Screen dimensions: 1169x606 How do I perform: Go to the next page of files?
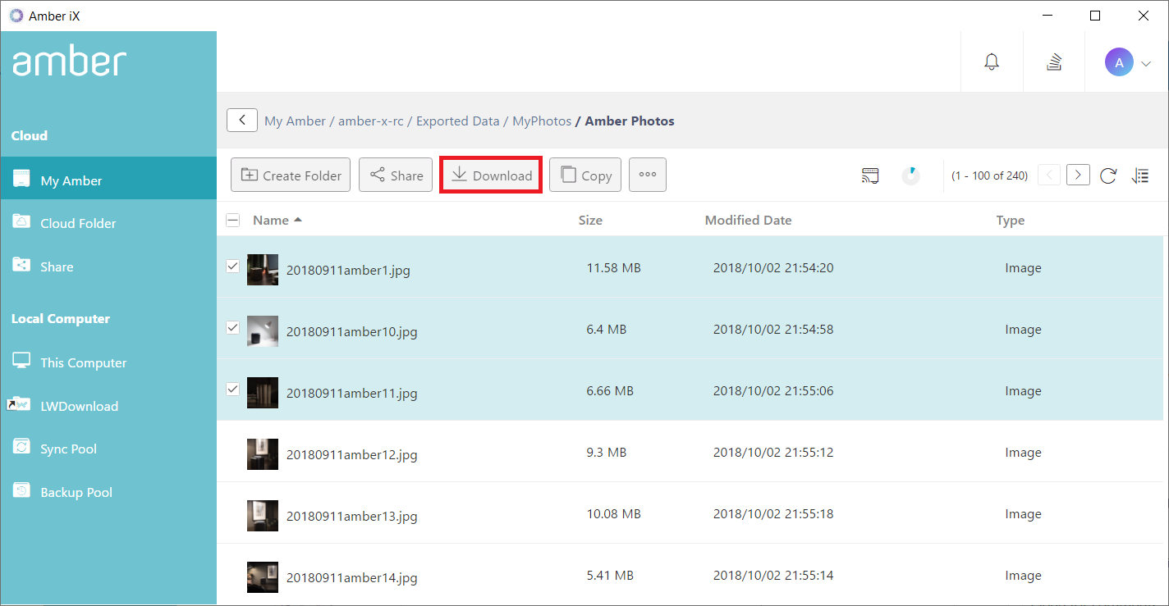pyautogui.click(x=1078, y=175)
